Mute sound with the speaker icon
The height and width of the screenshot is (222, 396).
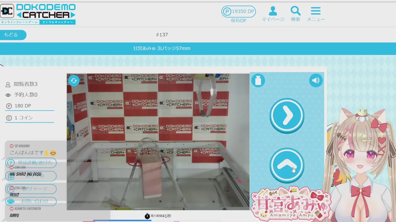[x=316, y=81]
